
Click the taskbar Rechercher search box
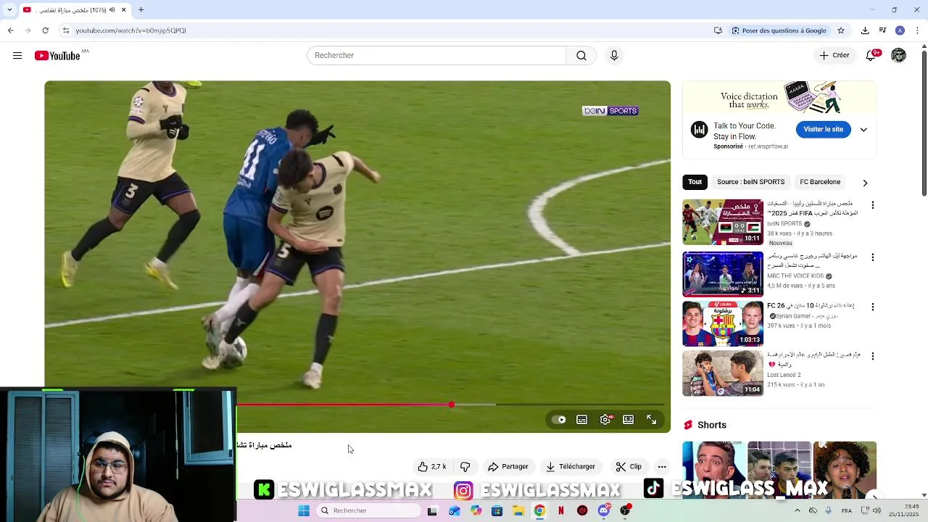[368, 511]
